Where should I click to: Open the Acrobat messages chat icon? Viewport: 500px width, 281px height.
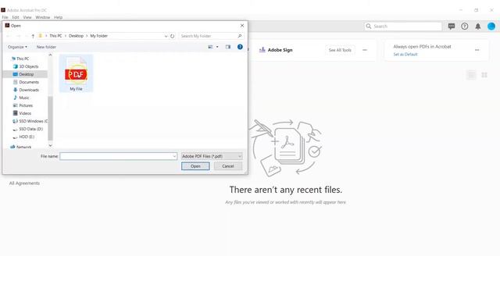[x=452, y=26]
